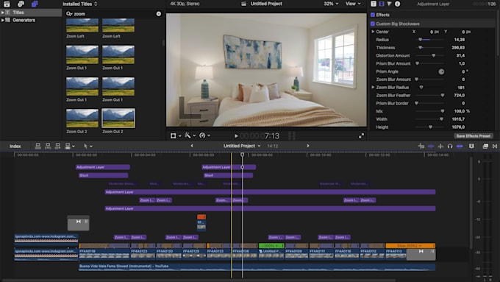This screenshot has width=500, height=282.
Task: Click the 4K 30p, Stereo format text
Action: 185,4
